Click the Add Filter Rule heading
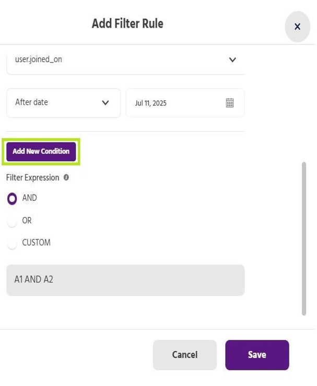This screenshot has width=317, height=386. pos(127,23)
